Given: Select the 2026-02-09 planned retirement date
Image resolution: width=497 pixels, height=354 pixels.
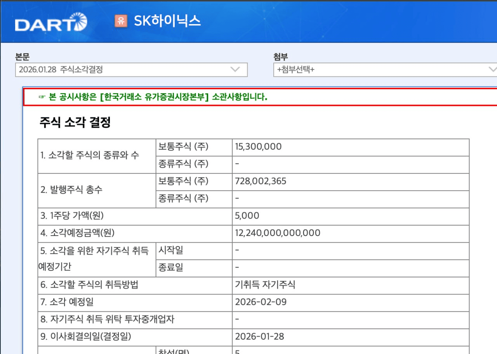Looking at the screenshot, I should click(x=261, y=302).
